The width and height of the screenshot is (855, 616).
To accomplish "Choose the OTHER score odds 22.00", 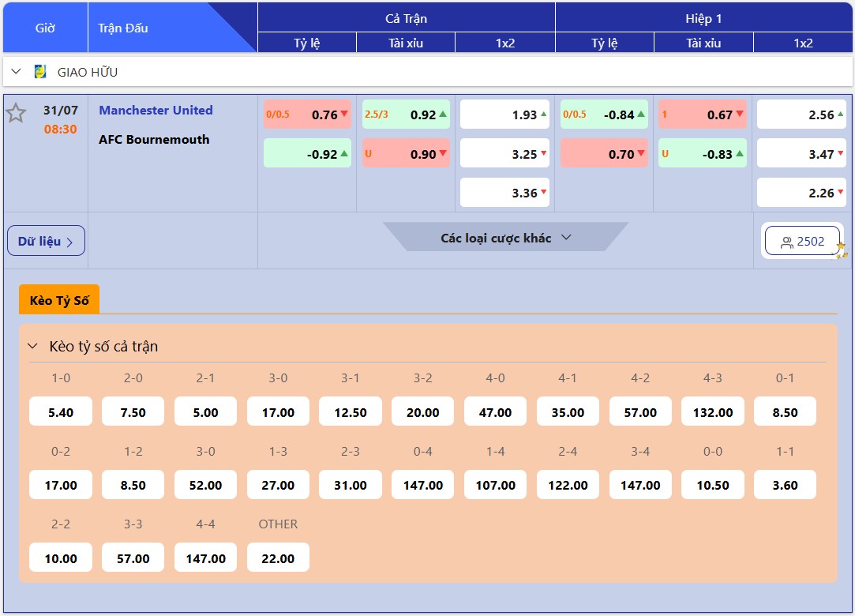I will point(278,558).
